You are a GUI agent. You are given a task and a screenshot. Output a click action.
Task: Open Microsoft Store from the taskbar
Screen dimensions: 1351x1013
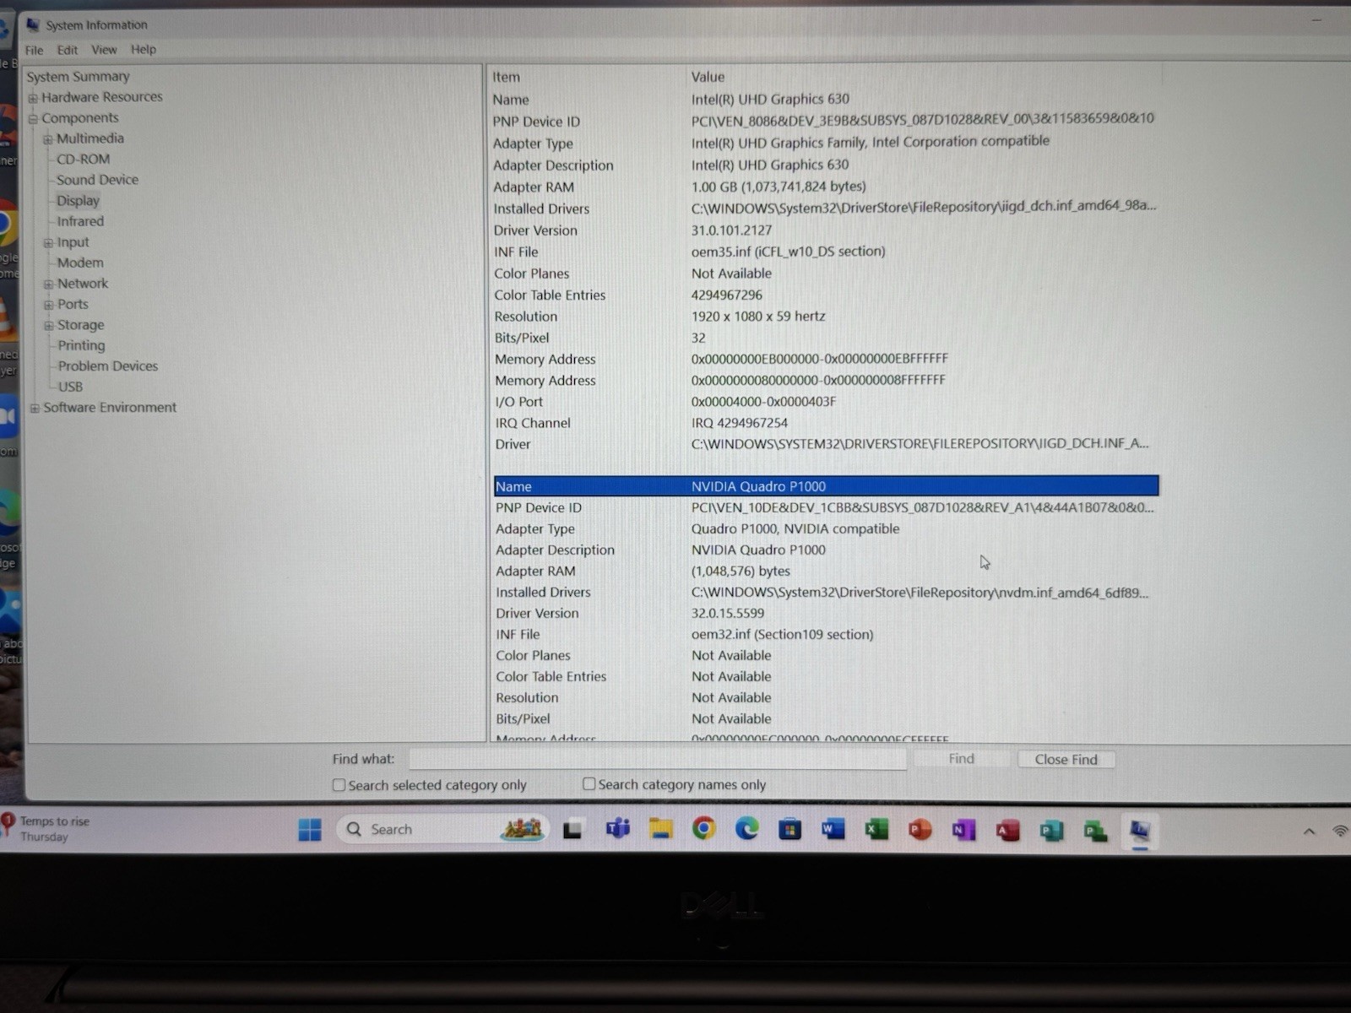[x=789, y=831]
